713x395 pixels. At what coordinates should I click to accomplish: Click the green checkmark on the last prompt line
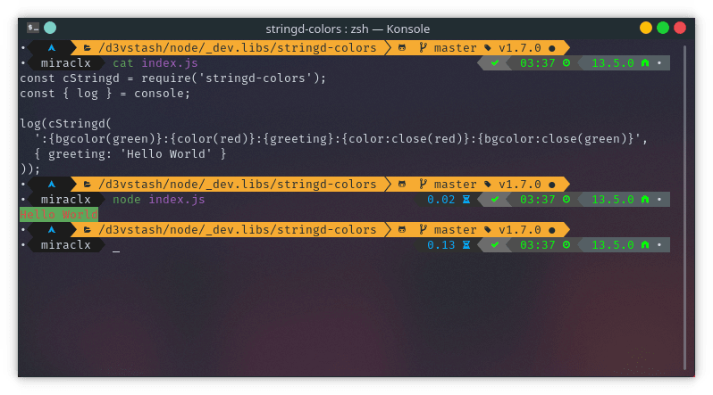(x=495, y=244)
